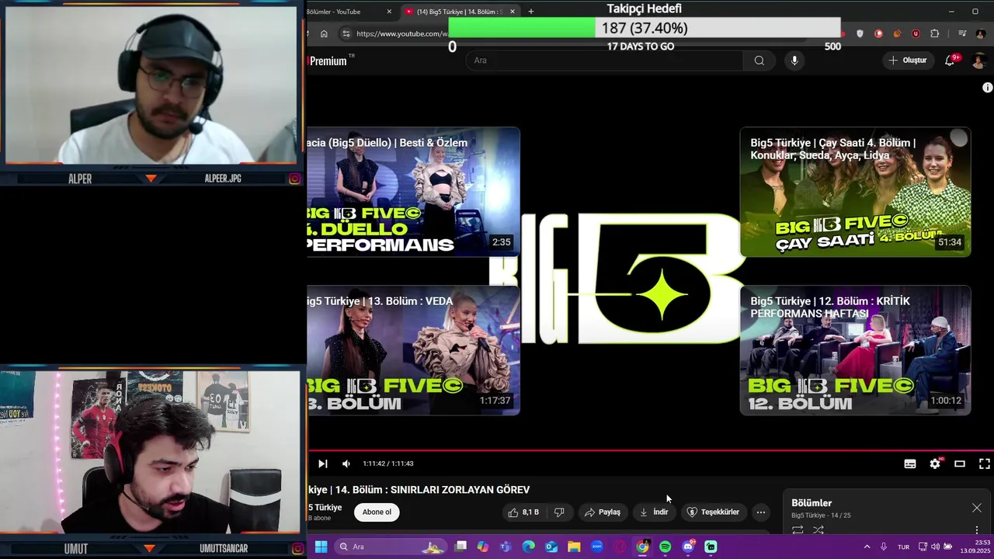Click the YouTube Ara search field
The width and height of the screenshot is (994, 559).
pyautogui.click(x=604, y=61)
